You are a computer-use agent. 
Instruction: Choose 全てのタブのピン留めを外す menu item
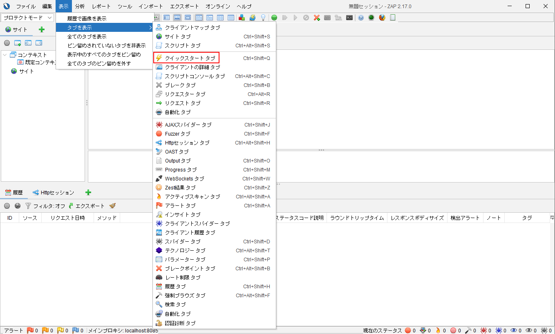coord(104,63)
